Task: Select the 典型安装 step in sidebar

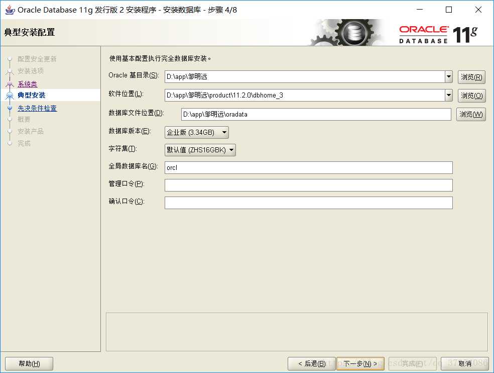Action: [32, 95]
